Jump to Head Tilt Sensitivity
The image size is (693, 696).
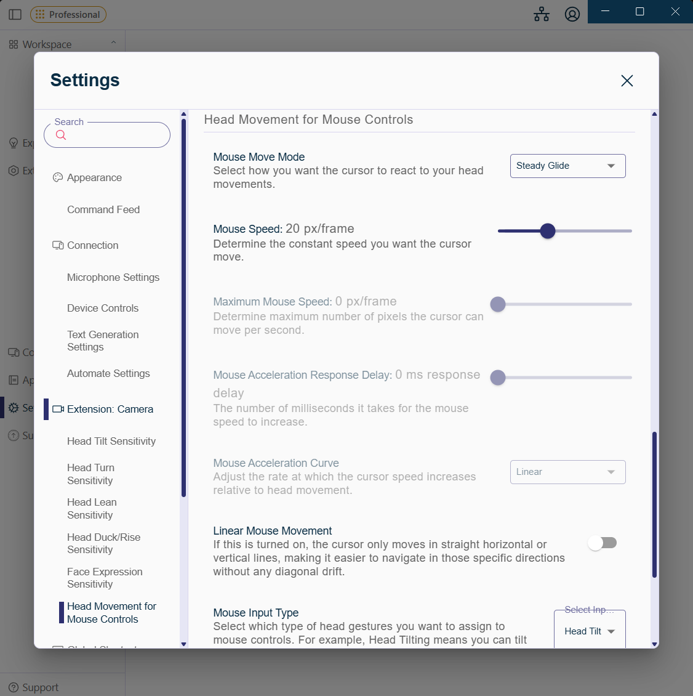(111, 441)
